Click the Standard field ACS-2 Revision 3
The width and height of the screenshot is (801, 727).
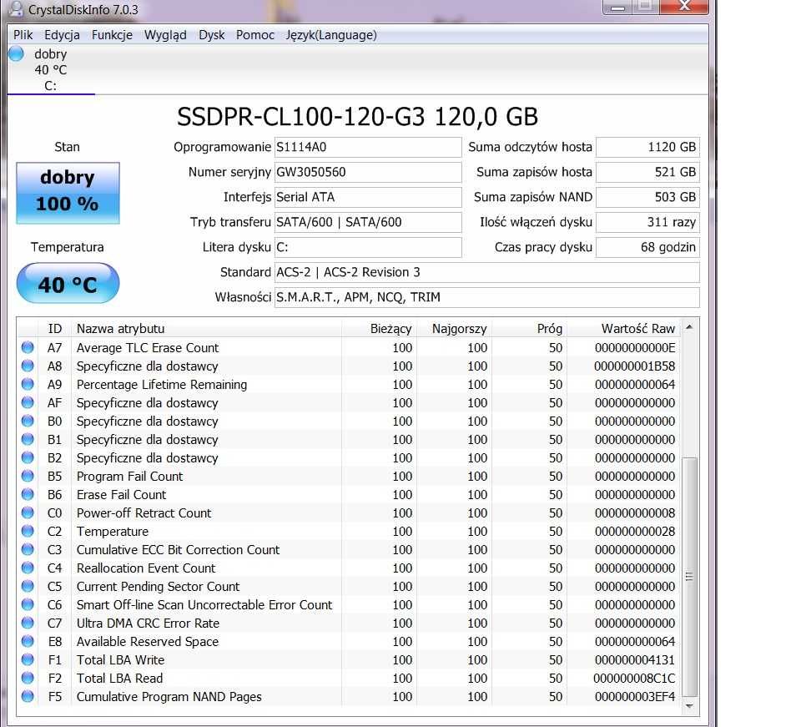coord(486,272)
